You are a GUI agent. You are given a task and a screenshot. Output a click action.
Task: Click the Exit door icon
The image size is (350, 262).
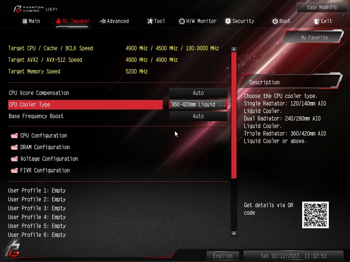pyautogui.click(x=317, y=21)
